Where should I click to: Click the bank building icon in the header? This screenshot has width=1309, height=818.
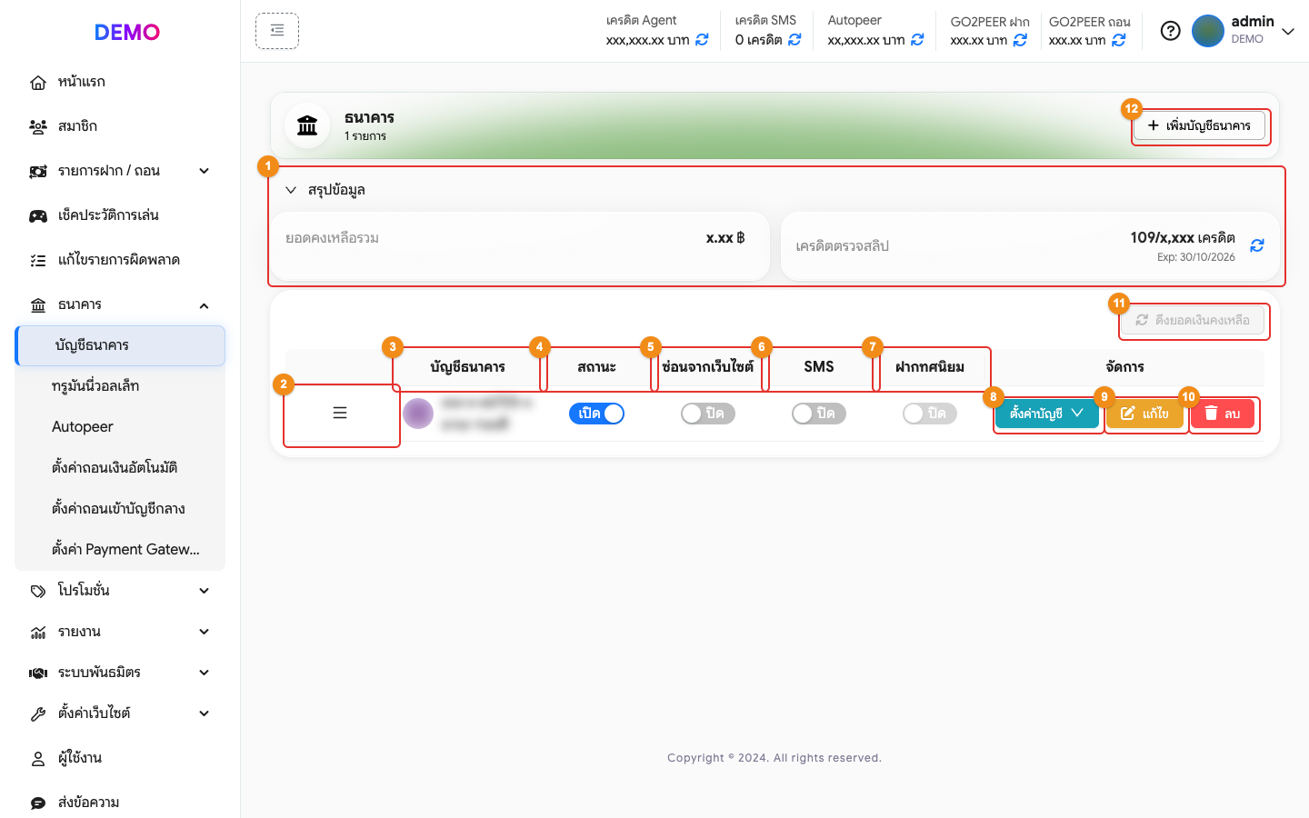pos(307,125)
